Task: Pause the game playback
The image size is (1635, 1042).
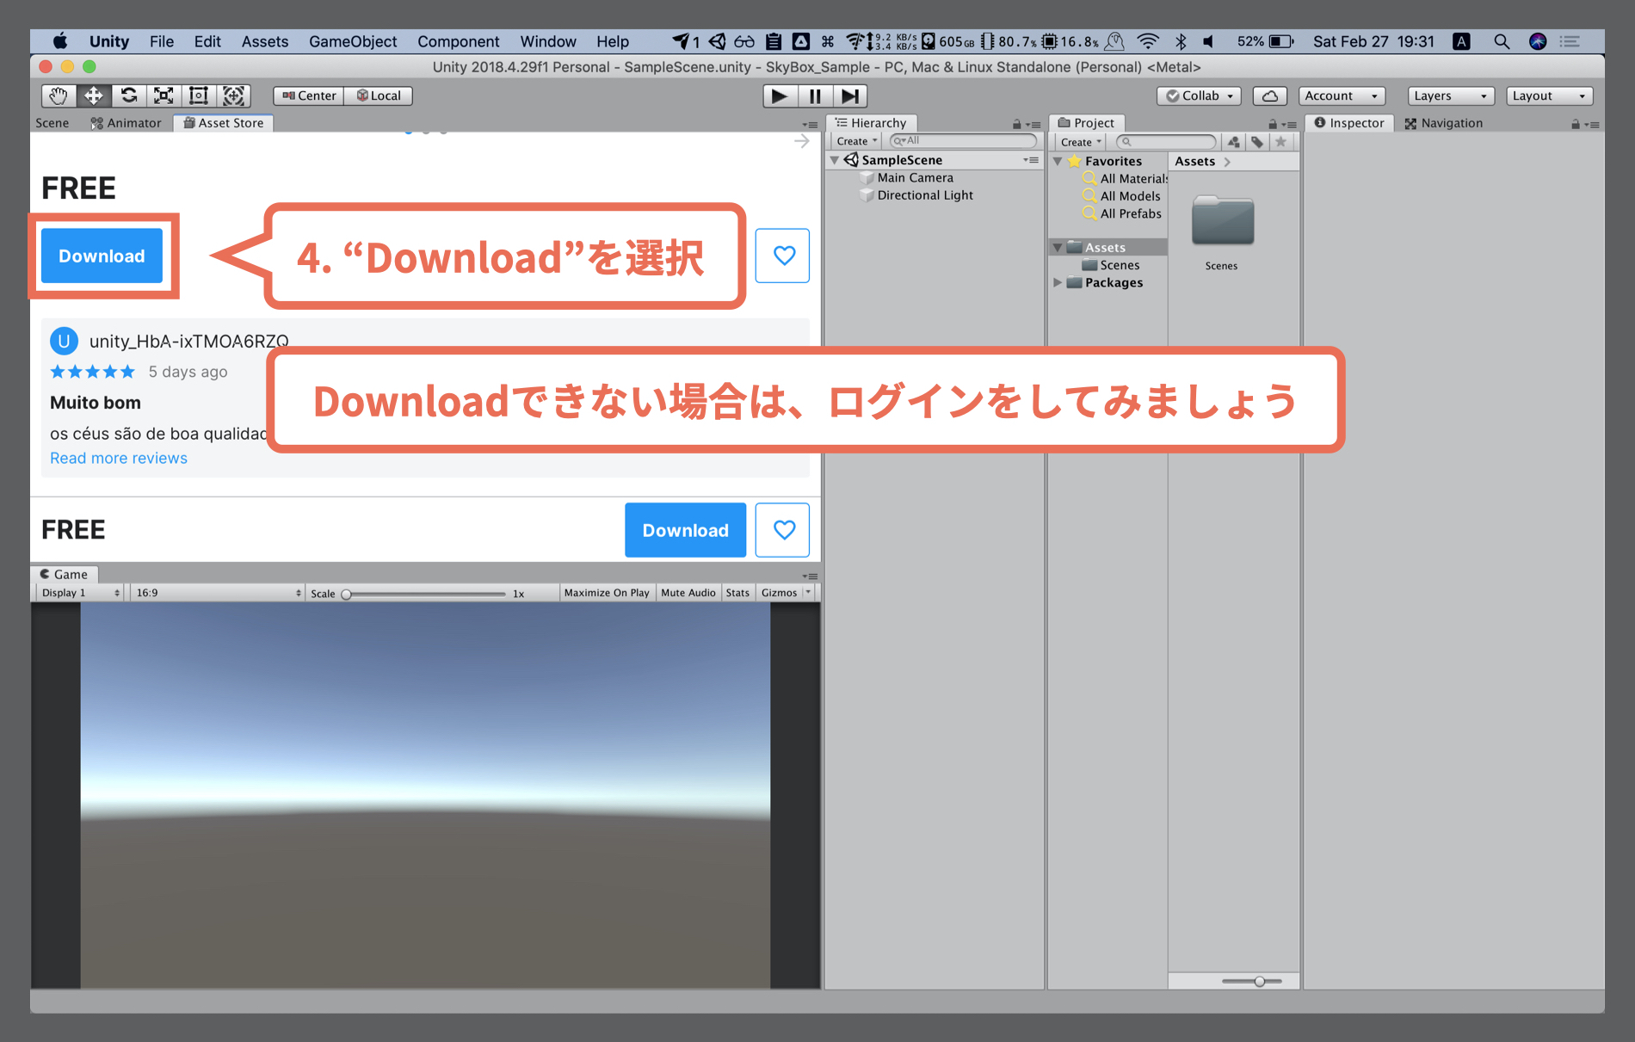Action: pos(815,96)
